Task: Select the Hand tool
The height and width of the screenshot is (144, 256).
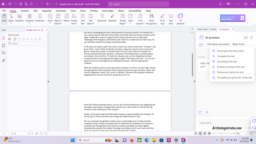Action: coord(4,18)
